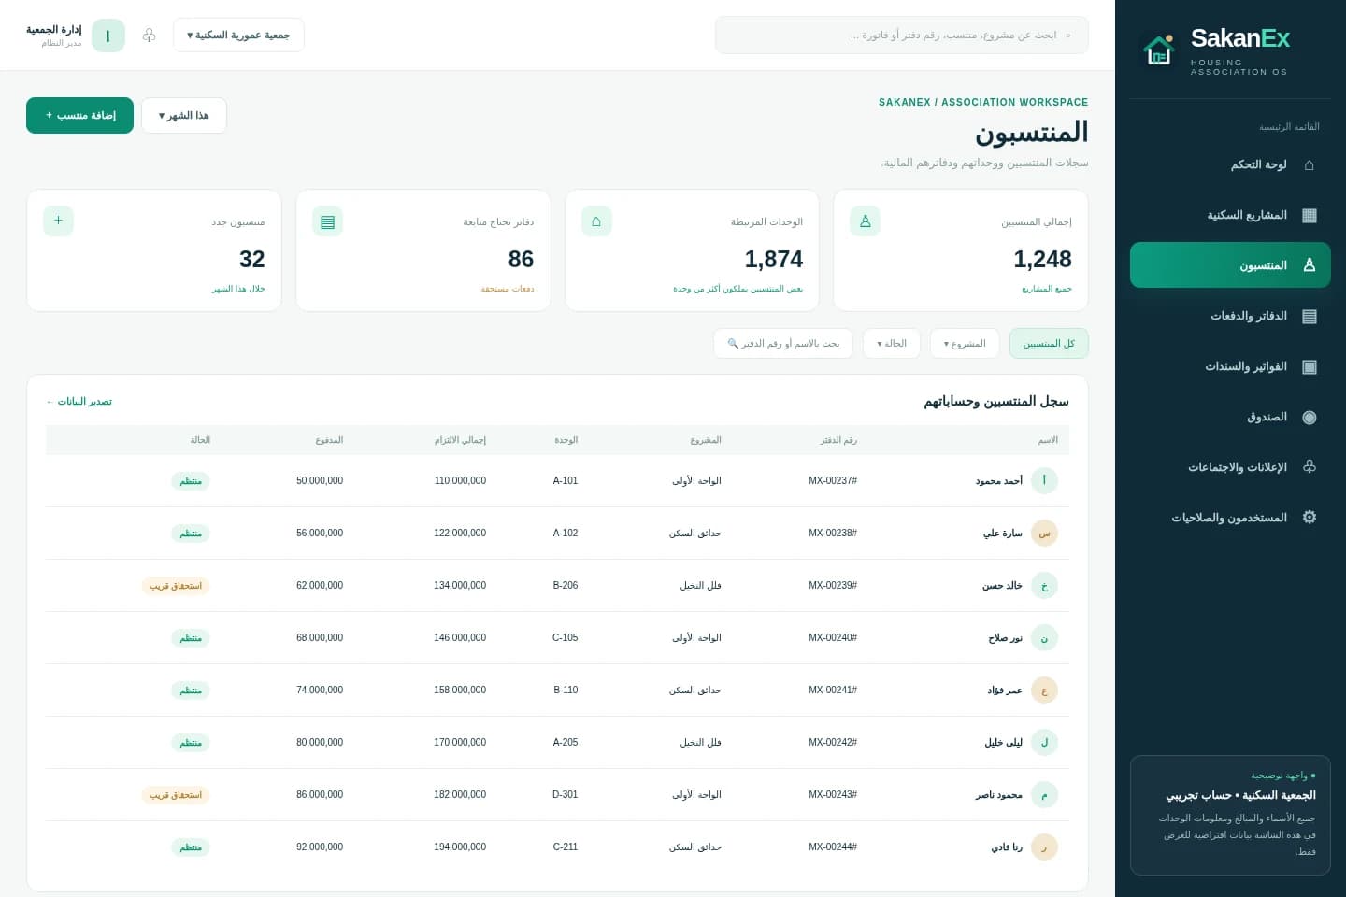Click ledger number #MX-00237
The image size is (1346, 897).
pyautogui.click(x=833, y=481)
